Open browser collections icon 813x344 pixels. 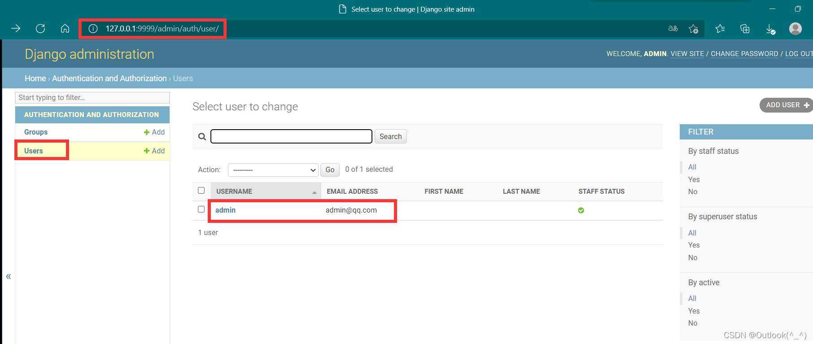pos(745,29)
